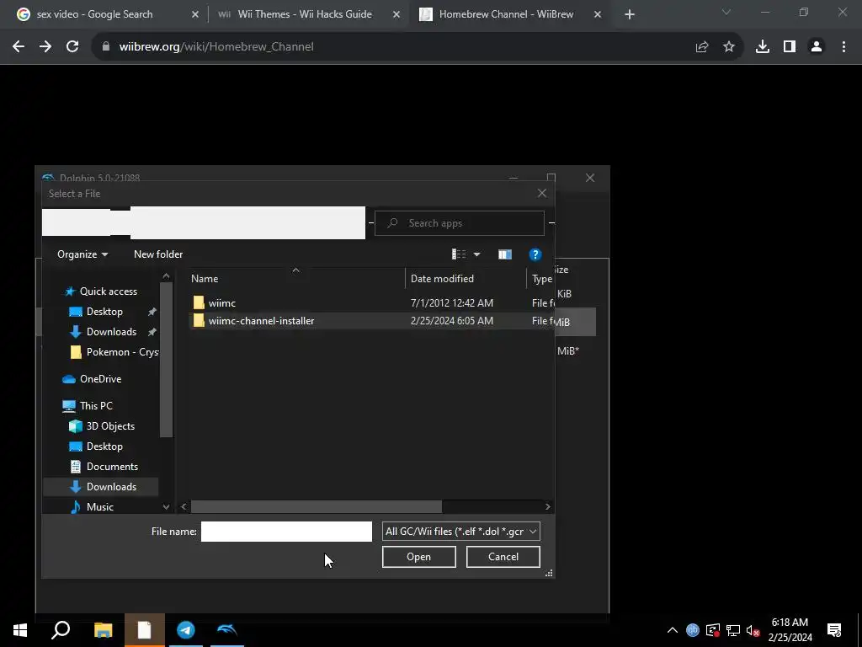This screenshot has width=862, height=647.
Task: Click the navigation pane scroll down arrow
Action: click(166, 506)
